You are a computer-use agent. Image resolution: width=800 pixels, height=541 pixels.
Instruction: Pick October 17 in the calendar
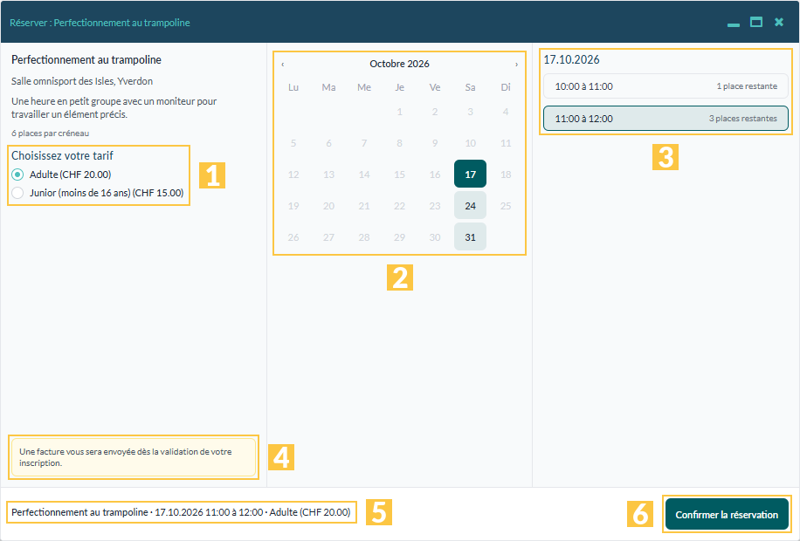(470, 174)
